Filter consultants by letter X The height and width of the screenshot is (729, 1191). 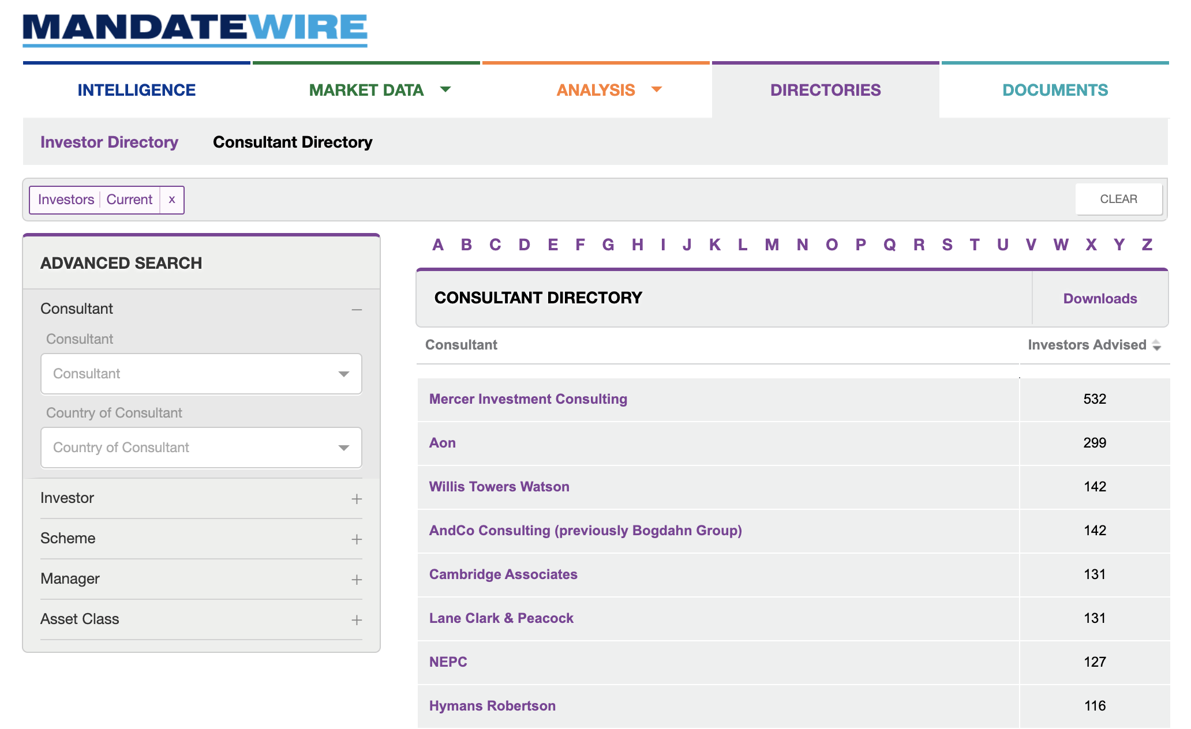click(1091, 245)
